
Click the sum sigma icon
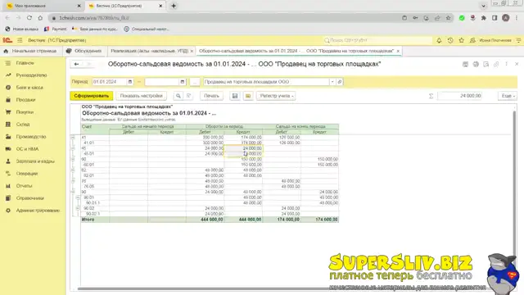click(x=431, y=96)
